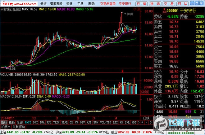Screen dimensions: 205x135
Task: Click the VOLUME: 2890635.50 label
Action: pyautogui.click(x=16, y=75)
